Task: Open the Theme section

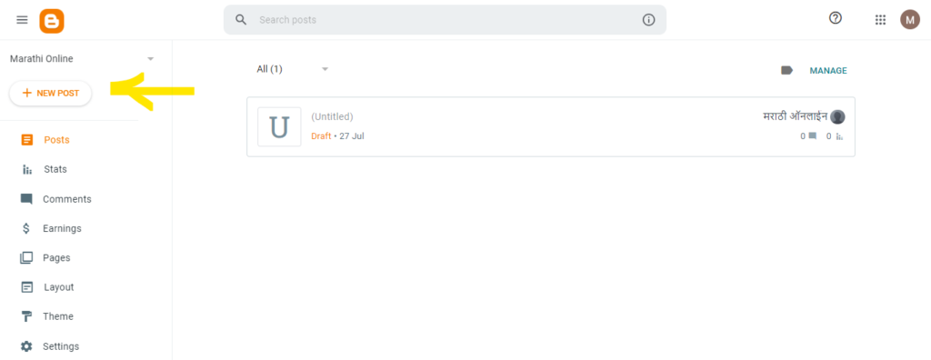Action: tap(58, 316)
